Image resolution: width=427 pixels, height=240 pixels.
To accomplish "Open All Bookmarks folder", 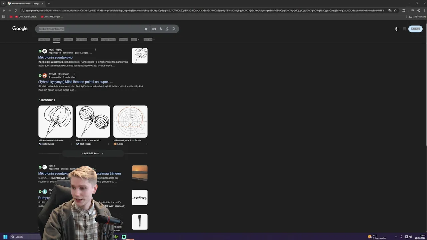I will tap(418, 17).
